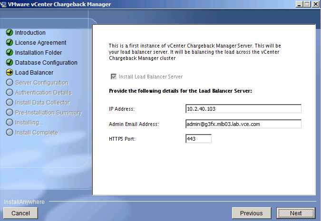The width and height of the screenshot is (321, 221).
Task: Select the Server Configuration step label
Action: click(42, 83)
